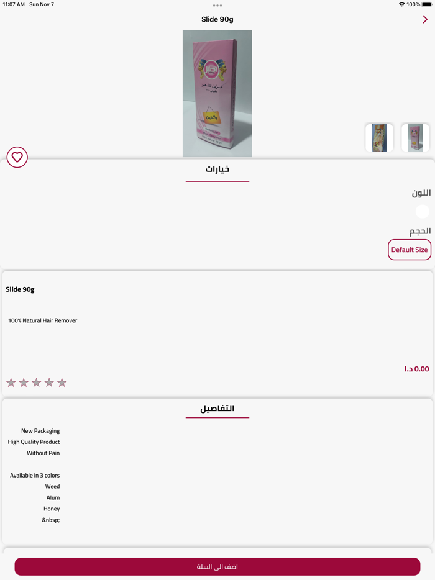Go back using the red chevron arrow
This screenshot has height=580, width=435.
point(425,19)
